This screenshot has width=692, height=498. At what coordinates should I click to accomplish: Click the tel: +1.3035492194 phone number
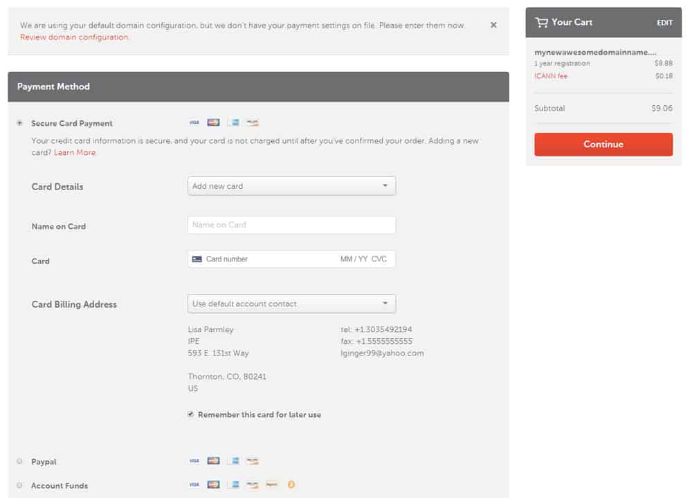pyautogui.click(x=376, y=329)
